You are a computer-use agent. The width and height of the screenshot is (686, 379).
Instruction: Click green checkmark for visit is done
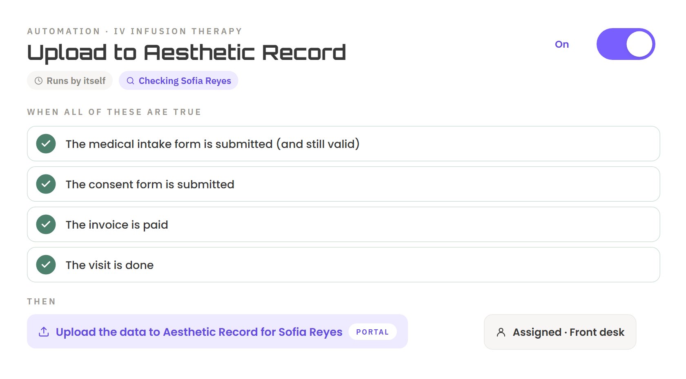[46, 265]
